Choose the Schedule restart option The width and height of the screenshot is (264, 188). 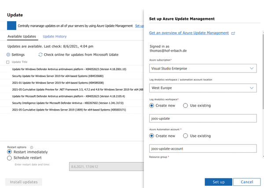pyautogui.click(x=9, y=158)
